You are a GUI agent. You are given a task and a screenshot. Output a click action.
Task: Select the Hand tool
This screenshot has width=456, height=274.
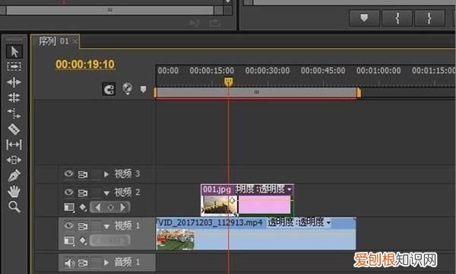click(14, 191)
